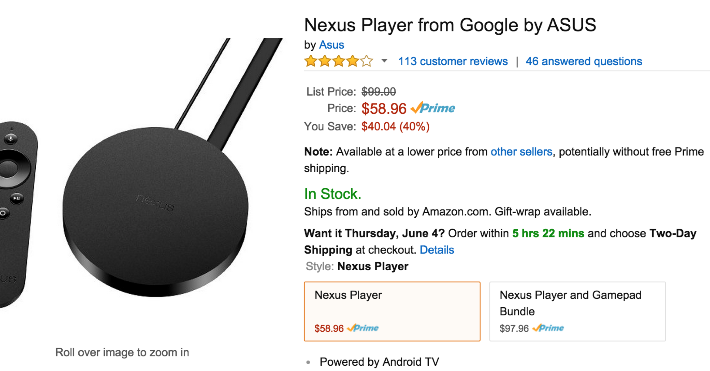
Task: Expand the rating breakdown dropdown arrow
Action: (x=384, y=61)
